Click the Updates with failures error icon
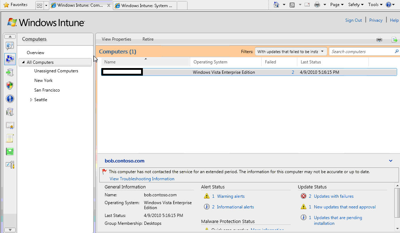400x233 pixels. [x=303, y=196]
